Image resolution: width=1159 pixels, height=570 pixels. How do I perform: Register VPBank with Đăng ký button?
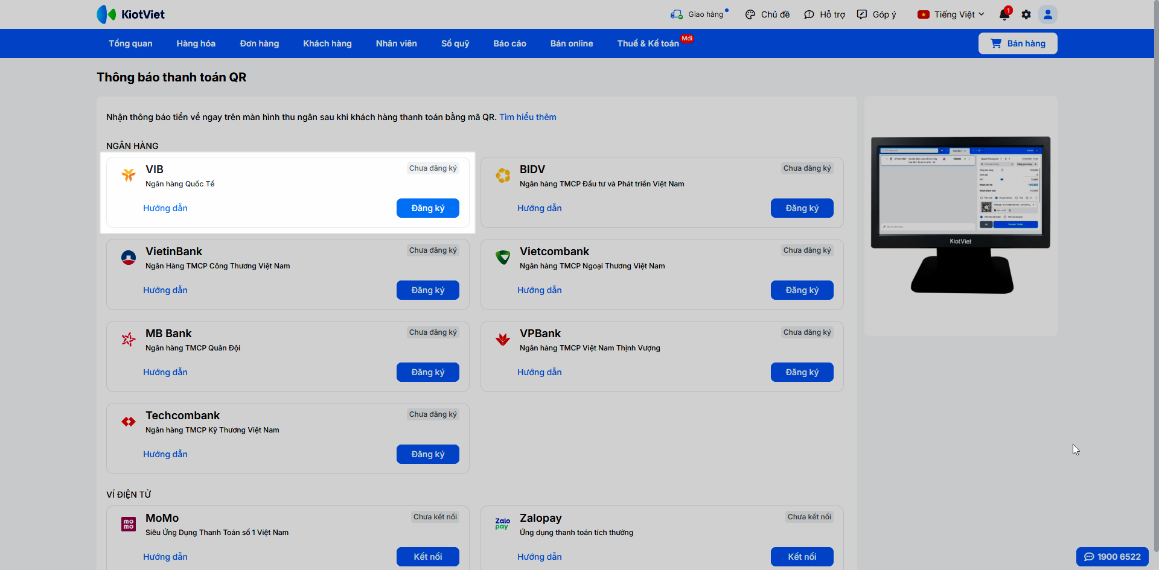click(802, 372)
